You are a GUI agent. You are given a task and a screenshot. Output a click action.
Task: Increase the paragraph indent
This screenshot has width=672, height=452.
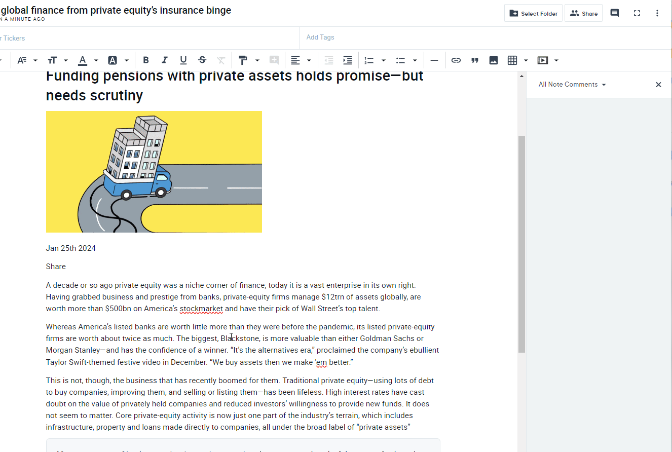click(348, 60)
